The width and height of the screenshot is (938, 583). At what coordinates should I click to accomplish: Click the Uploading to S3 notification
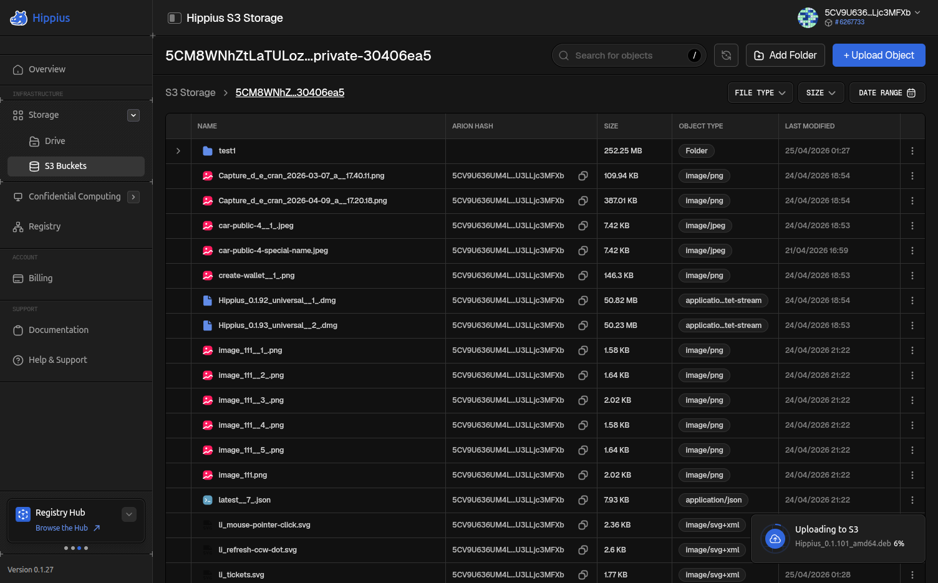[838, 539]
